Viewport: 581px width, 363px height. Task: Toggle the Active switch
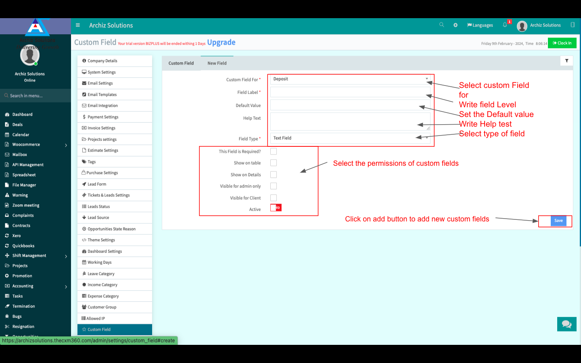[276, 208]
